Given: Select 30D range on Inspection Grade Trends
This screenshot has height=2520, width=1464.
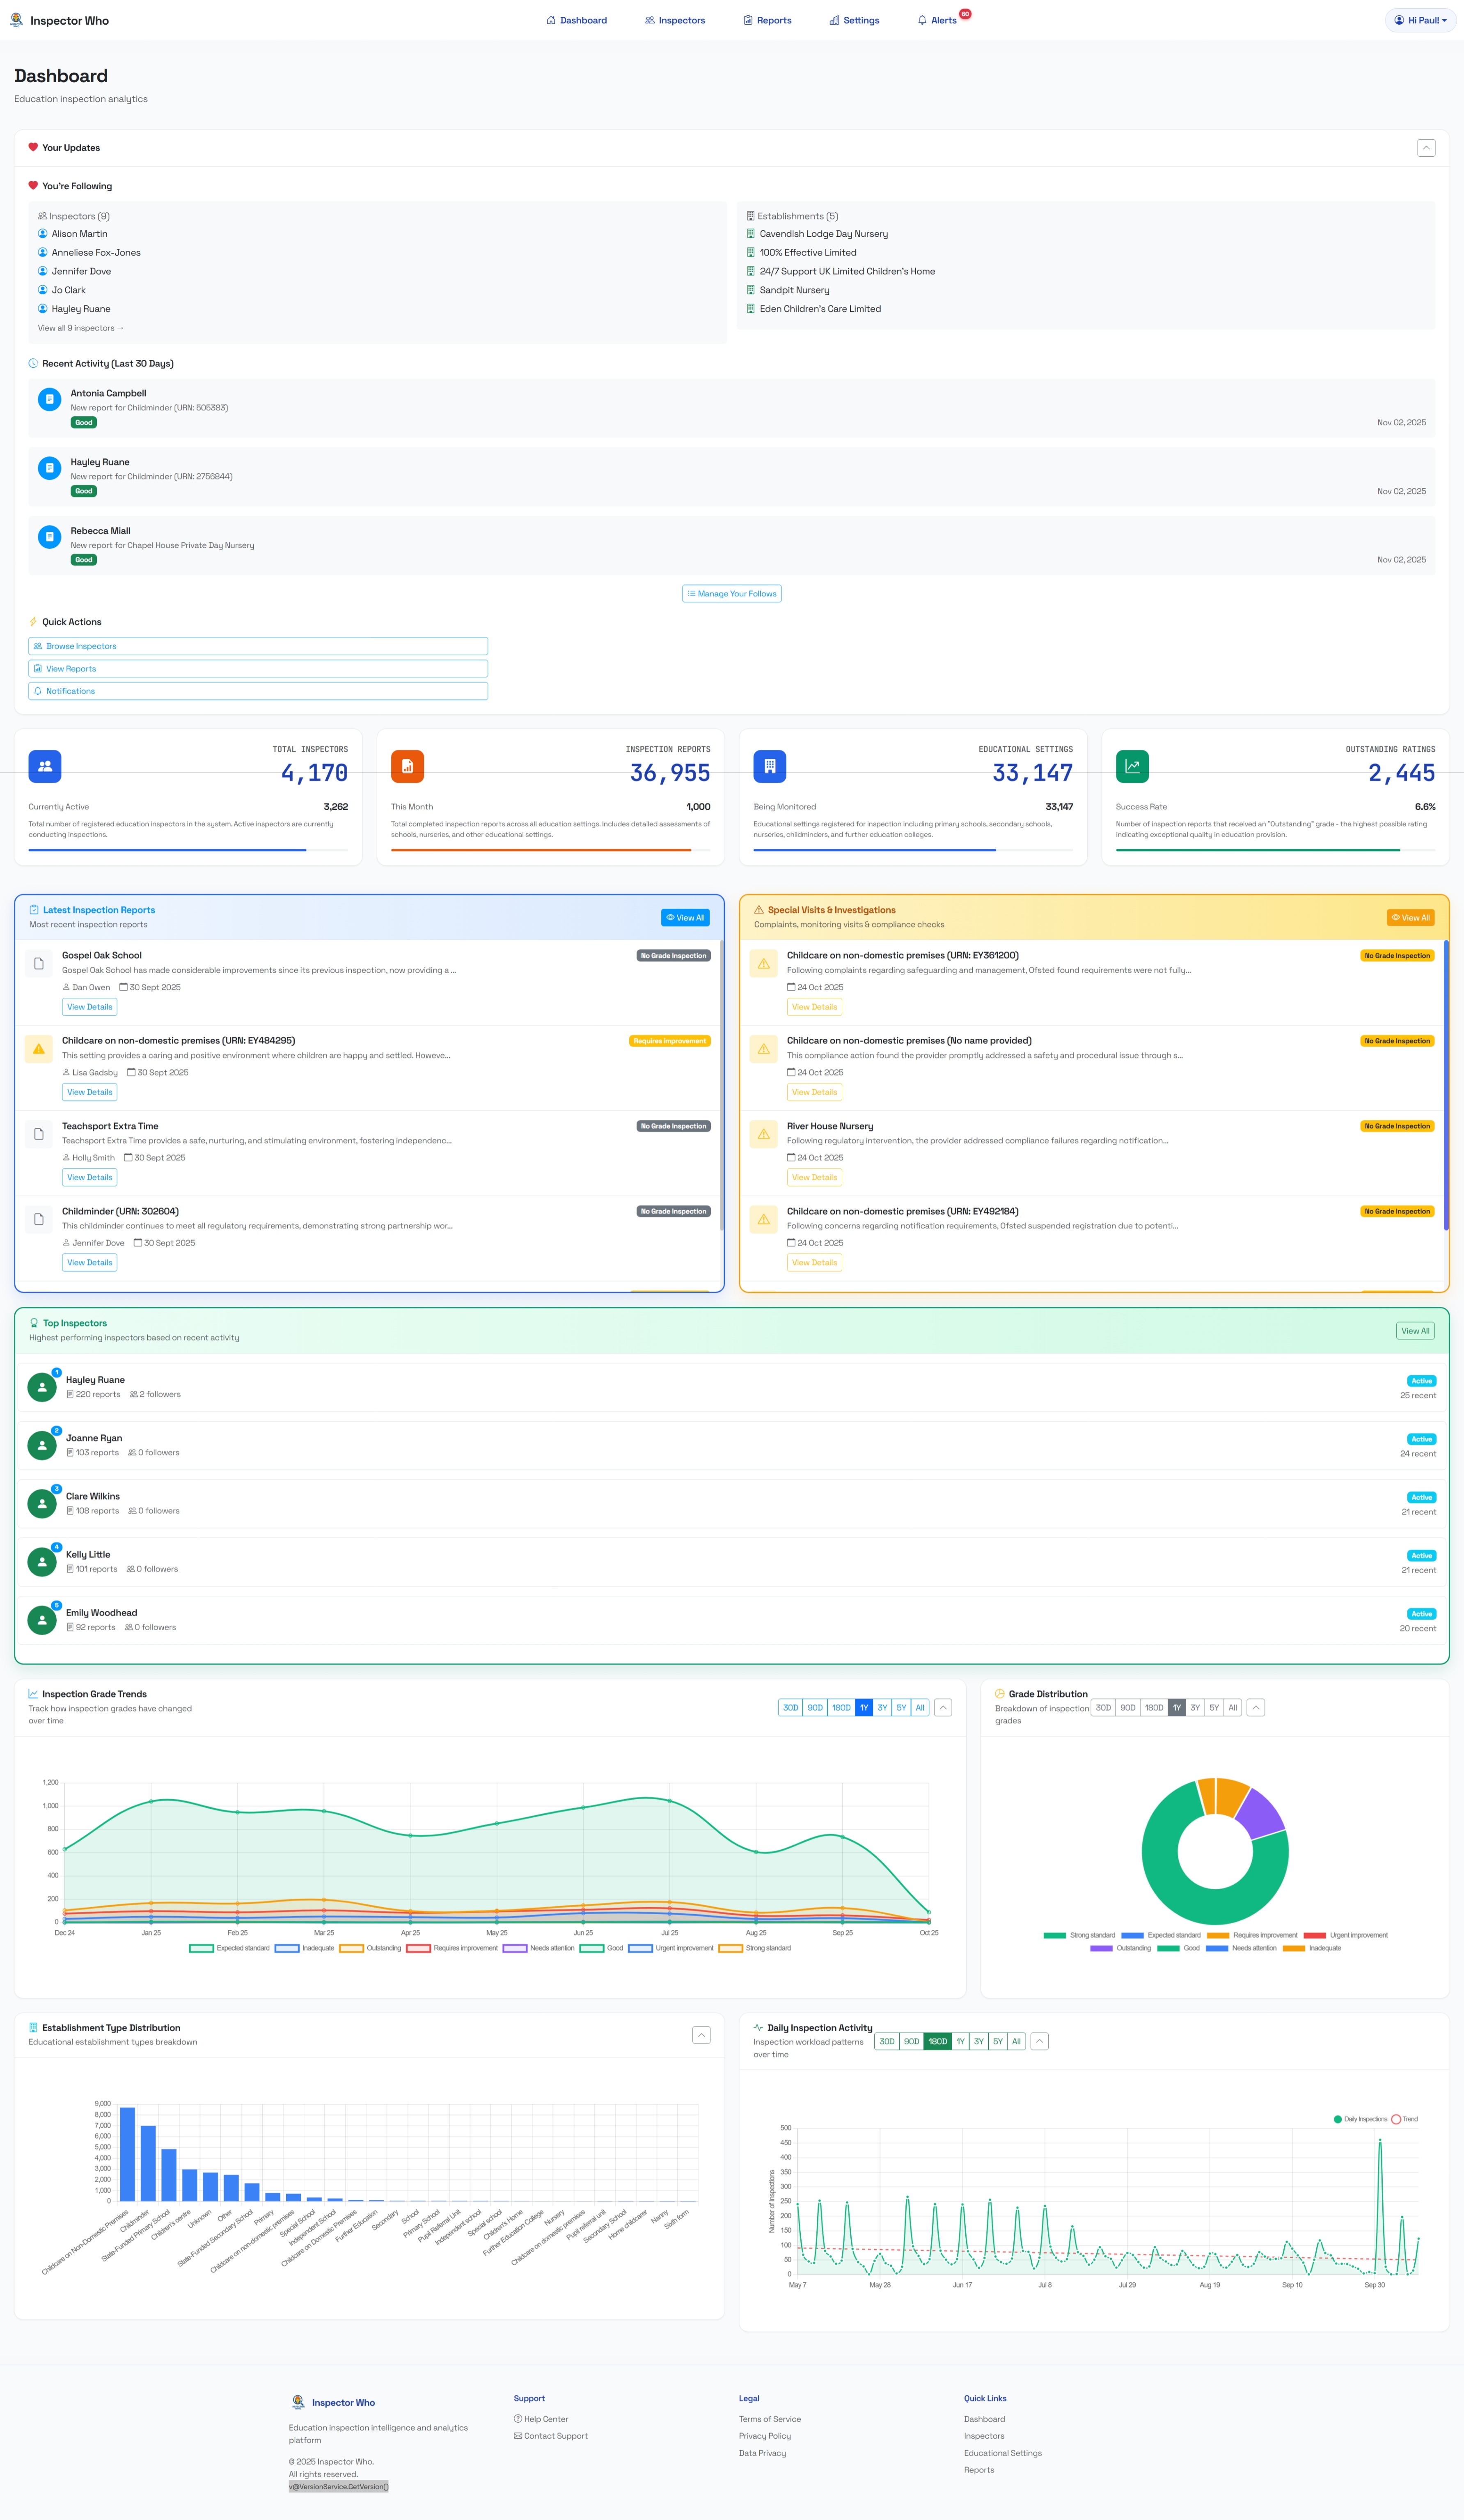Looking at the screenshot, I should (x=790, y=1707).
